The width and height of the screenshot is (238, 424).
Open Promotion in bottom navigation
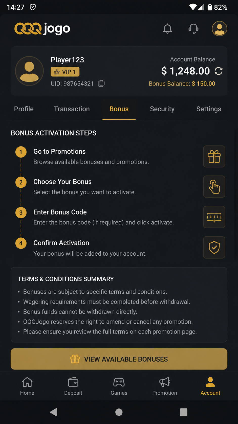(x=165, y=386)
